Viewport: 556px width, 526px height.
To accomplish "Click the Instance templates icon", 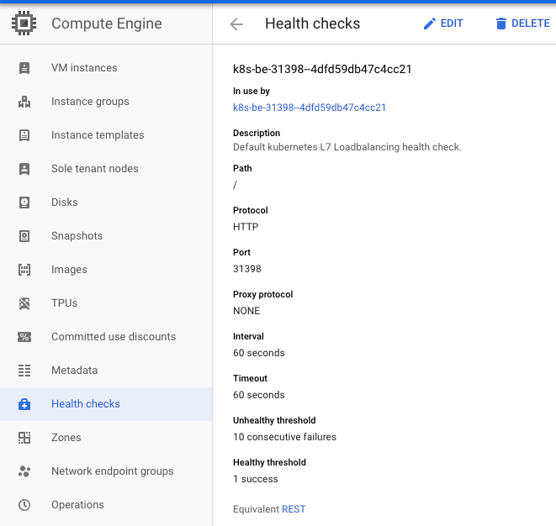I will [24, 135].
